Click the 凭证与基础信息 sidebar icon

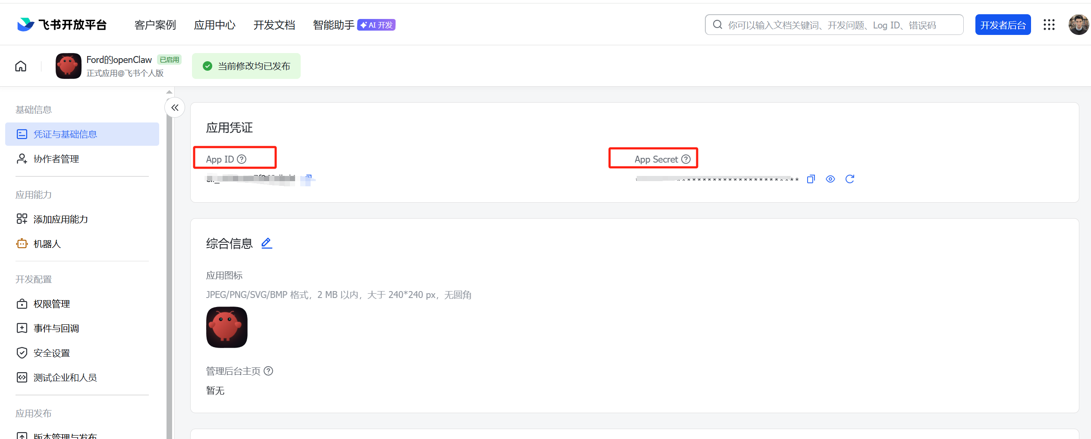tap(22, 134)
